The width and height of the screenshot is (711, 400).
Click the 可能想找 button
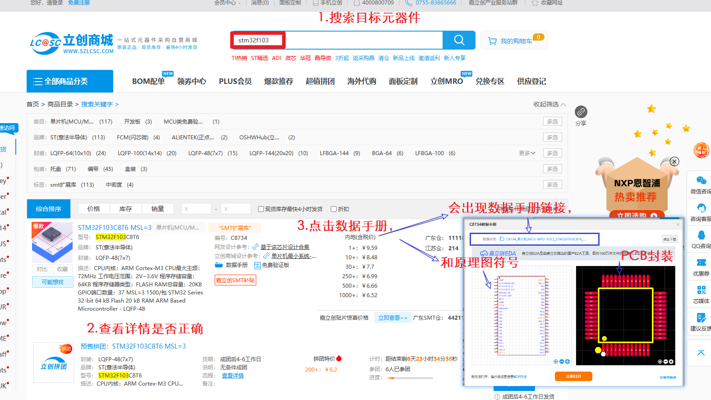52,282
